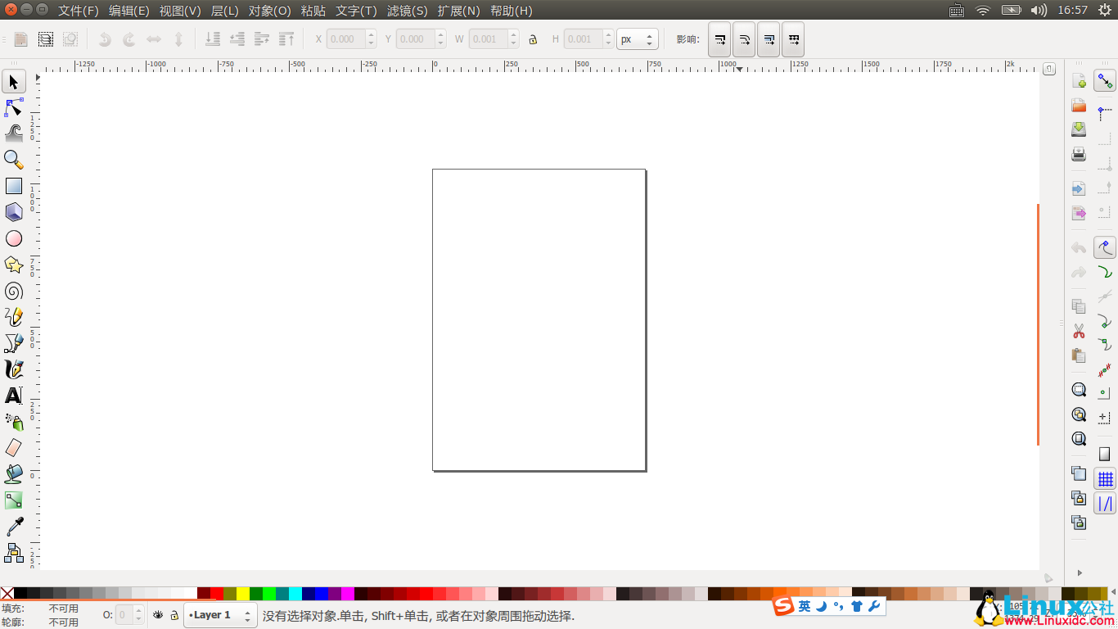The height and width of the screenshot is (629, 1118).
Task: Select the Pencil freehand tool
Action: click(x=14, y=317)
